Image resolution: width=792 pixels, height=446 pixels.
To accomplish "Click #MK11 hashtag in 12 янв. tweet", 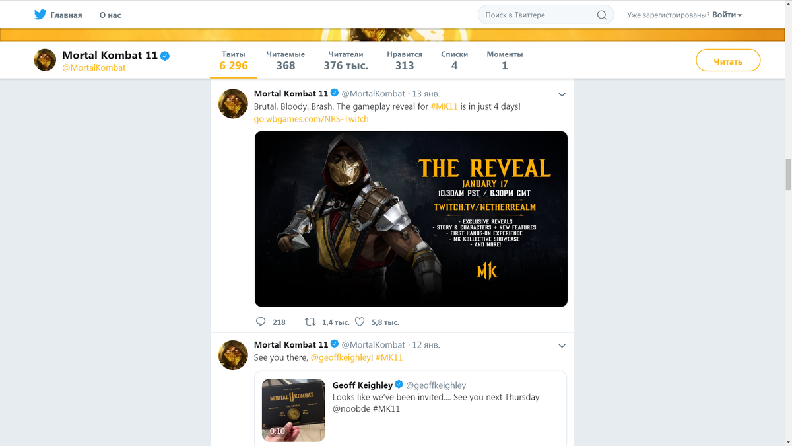I will click(x=389, y=357).
